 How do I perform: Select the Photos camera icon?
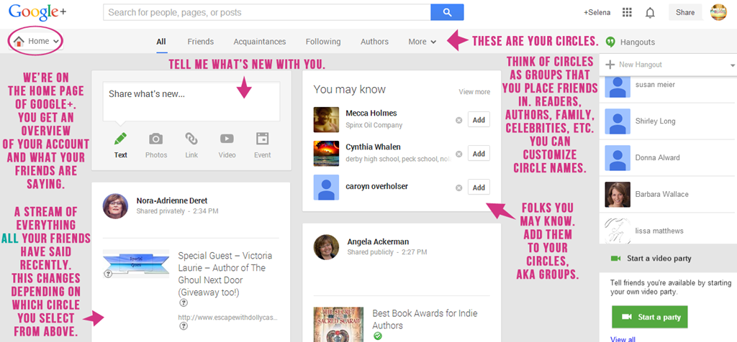click(155, 139)
